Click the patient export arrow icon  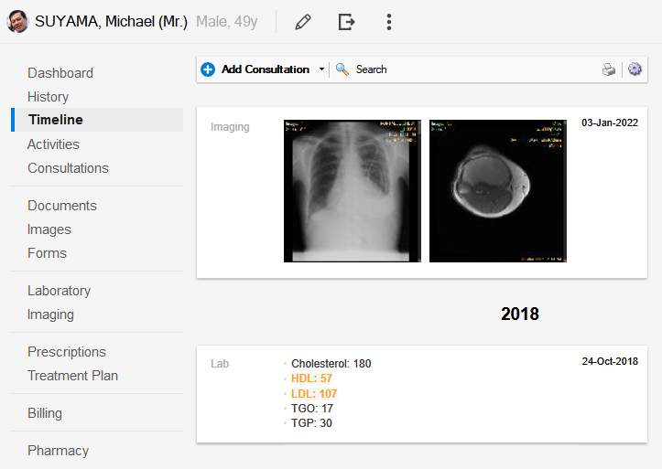tap(346, 22)
